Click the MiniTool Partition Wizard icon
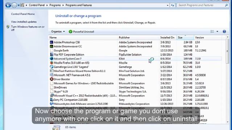This screenshot has height=130, width=232. pyautogui.click(x=51, y=71)
